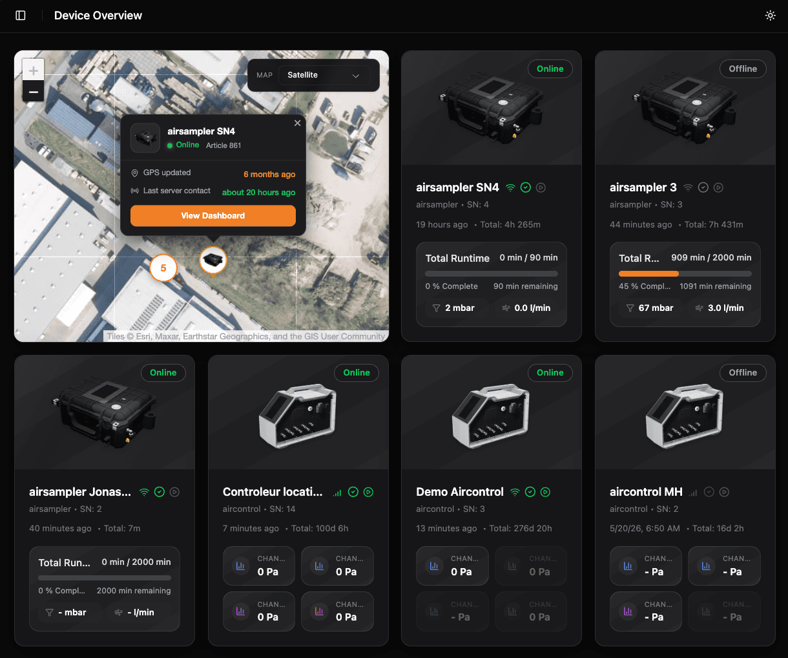Click the 3.0 l/min flow reading
Image resolution: width=788 pixels, height=658 pixels.
(720, 308)
